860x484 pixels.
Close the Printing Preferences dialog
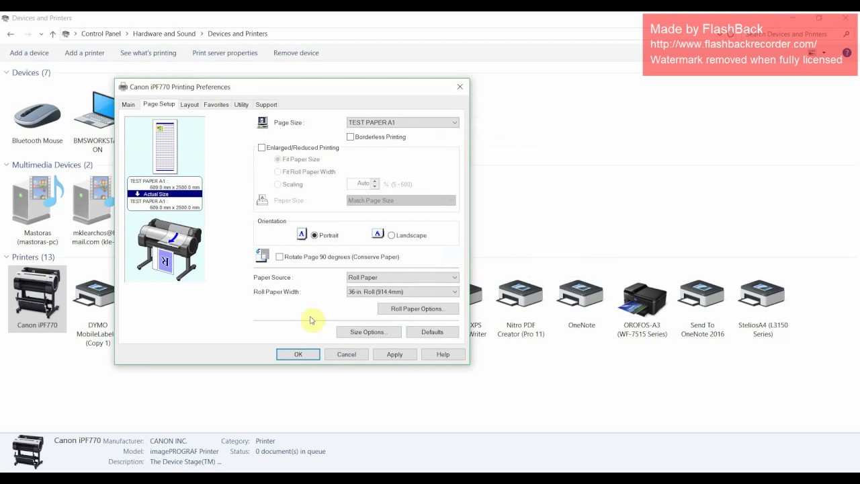(x=460, y=87)
